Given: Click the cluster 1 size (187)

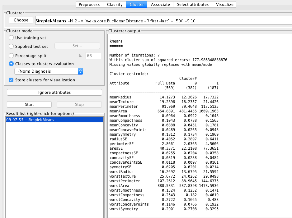Looking at the screenshot, I should pos(213,88).
